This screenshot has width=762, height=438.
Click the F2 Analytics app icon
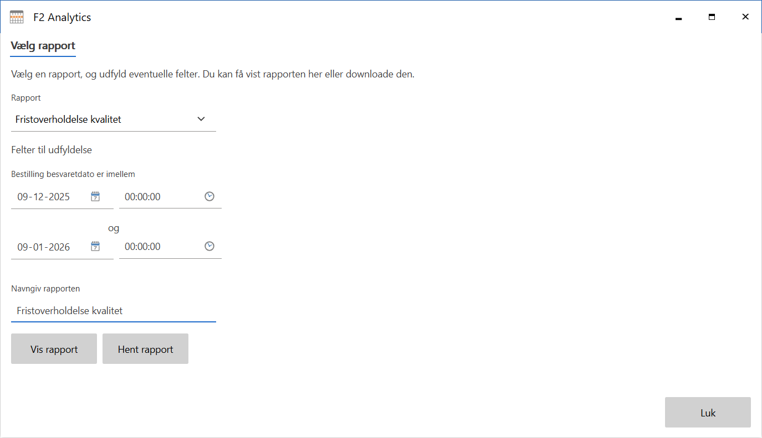(x=17, y=17)
